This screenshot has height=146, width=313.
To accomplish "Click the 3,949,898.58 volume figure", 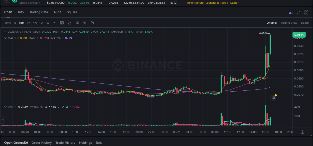I will [x=156, y=3].
